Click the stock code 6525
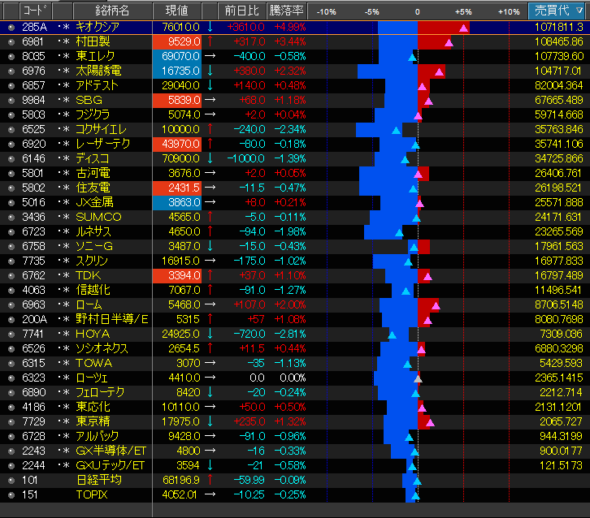The width and height of the screenshot is (590, 518). 33,129
